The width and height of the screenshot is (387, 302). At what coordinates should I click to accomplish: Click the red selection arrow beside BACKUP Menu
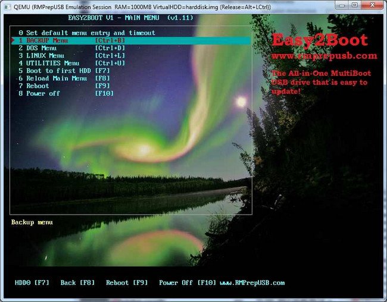(13, 40)
